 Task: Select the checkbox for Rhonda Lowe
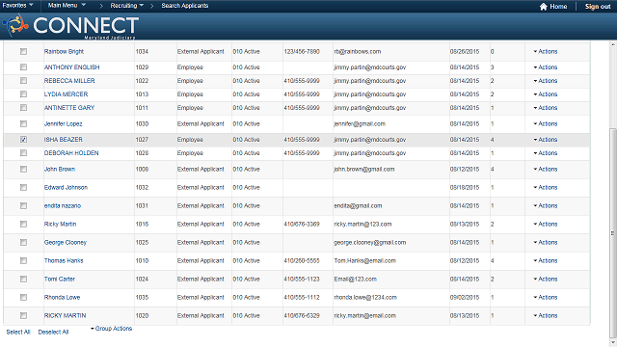[23, 298]
